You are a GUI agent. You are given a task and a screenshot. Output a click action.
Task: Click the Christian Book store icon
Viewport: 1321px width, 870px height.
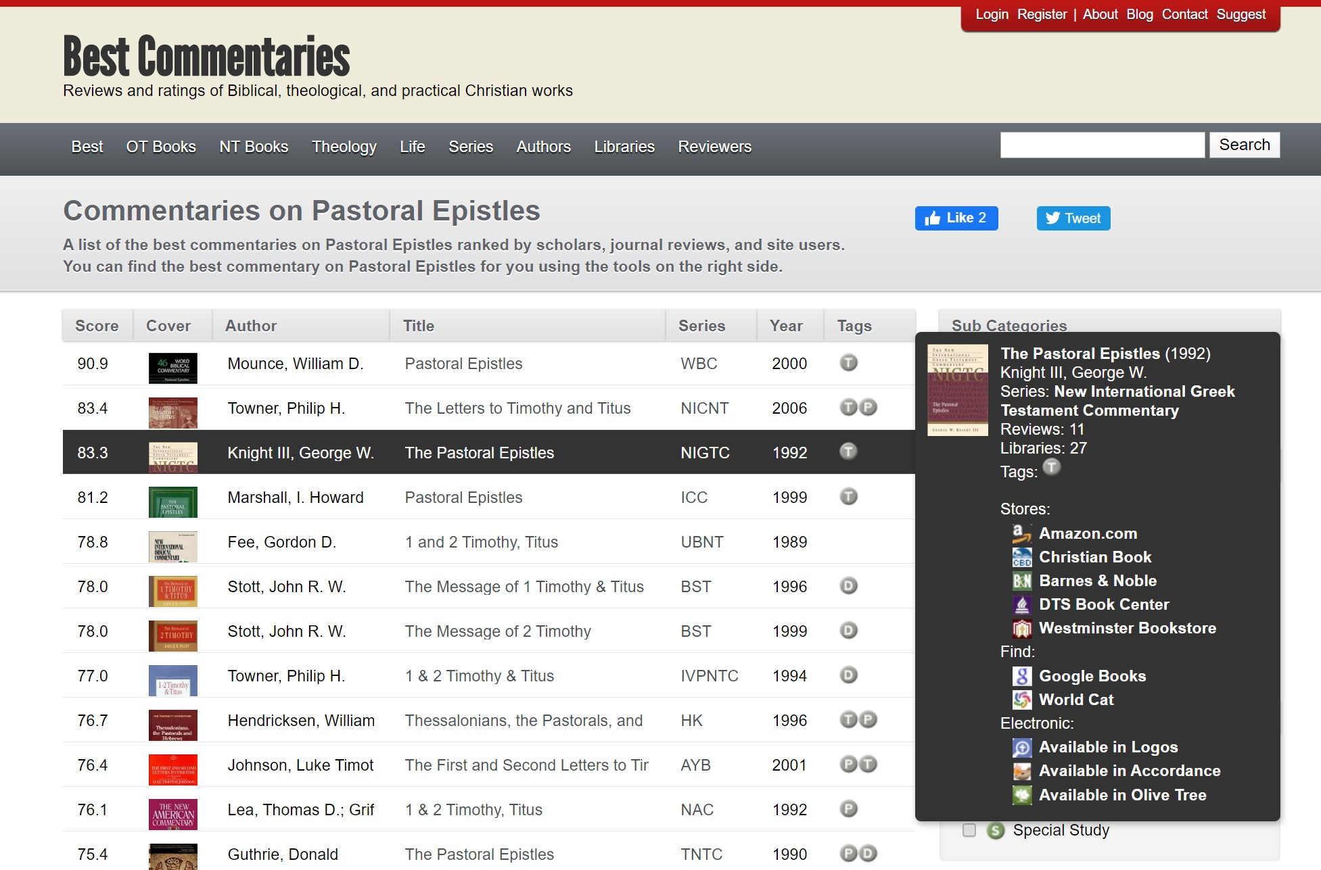pyautogui.click(x=1021, y=557)
